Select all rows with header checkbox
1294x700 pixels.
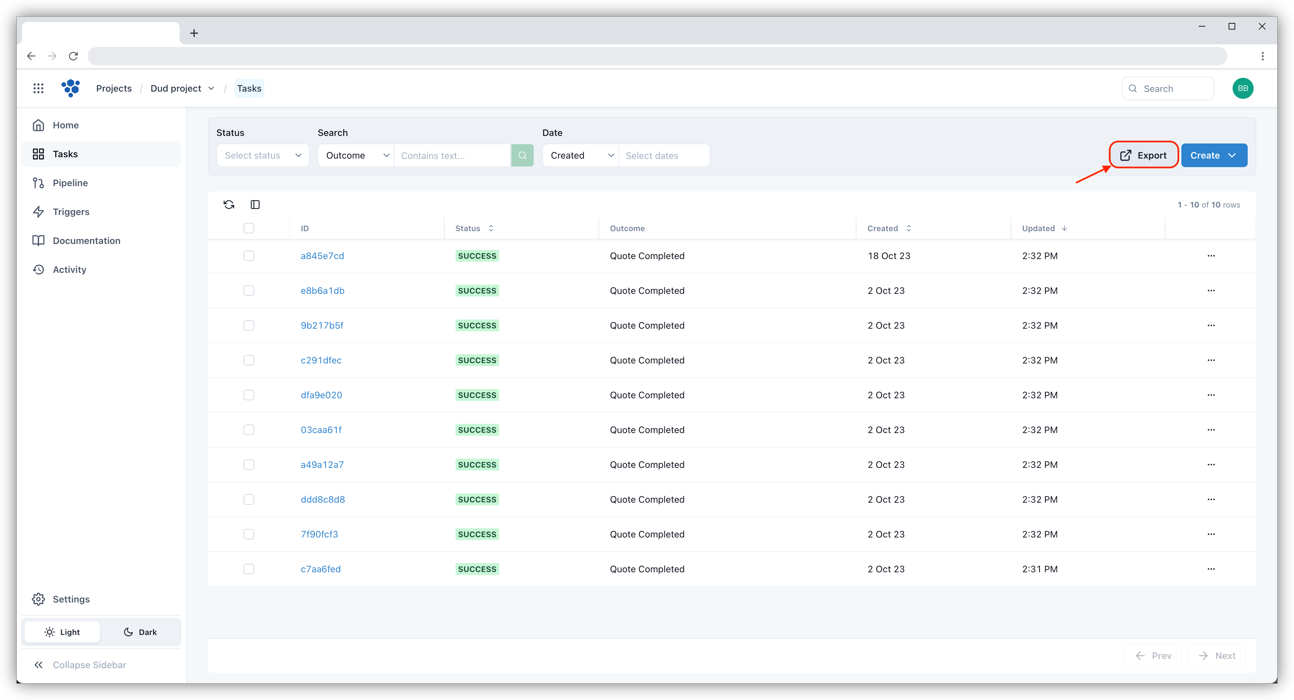pos(249,228)
